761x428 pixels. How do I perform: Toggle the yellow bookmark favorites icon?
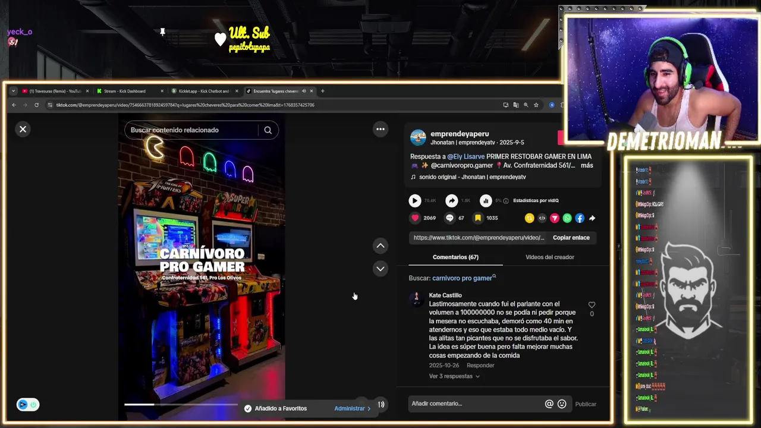point(477,218)
